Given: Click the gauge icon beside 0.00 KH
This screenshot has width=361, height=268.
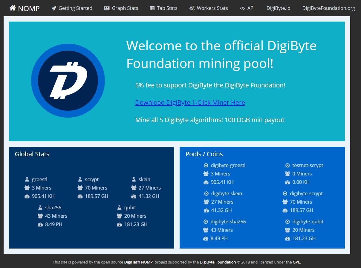Looking at the screenshot, I should 287,182.
